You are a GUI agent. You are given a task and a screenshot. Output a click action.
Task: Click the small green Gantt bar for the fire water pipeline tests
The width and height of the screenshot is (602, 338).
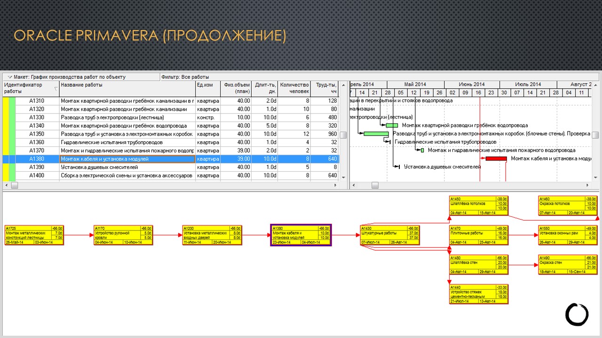[422, 150]
